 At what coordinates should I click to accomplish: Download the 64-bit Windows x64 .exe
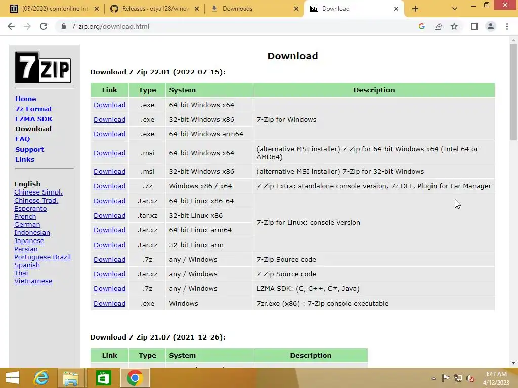pyautogui.click(x=109, y=105)
